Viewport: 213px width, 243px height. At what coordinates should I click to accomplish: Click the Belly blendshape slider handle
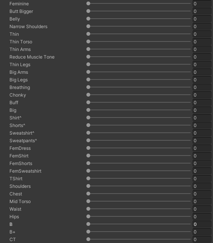(88, 19)
